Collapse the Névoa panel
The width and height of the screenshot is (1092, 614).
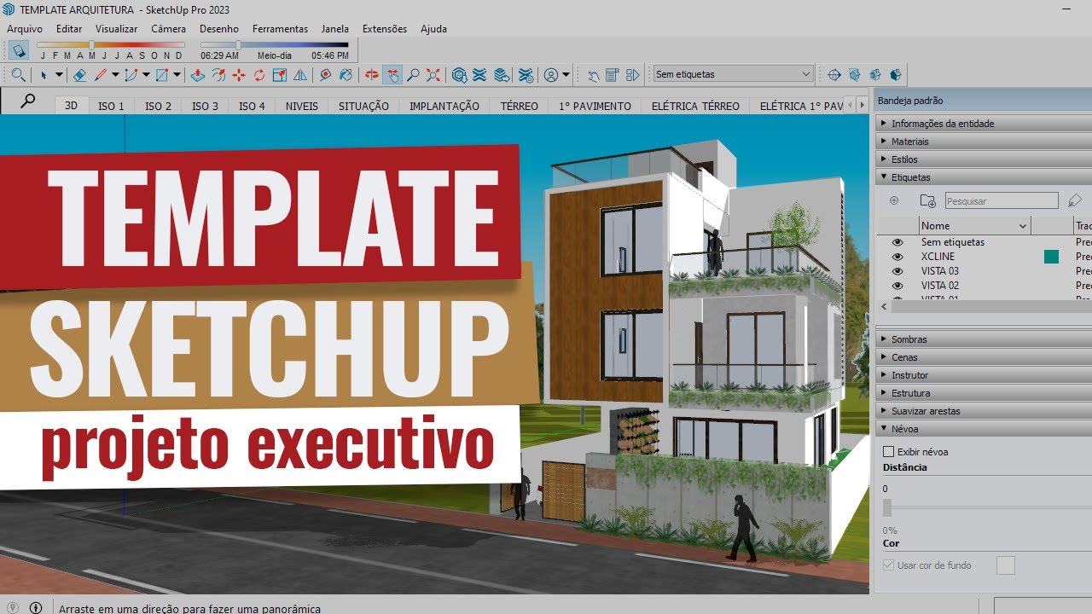tap(985, 429)
